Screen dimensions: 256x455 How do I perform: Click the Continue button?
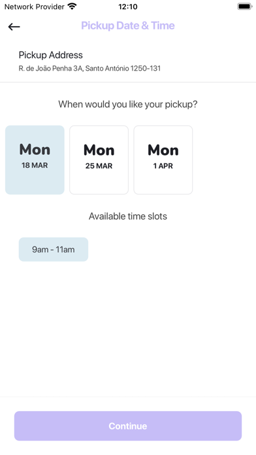[128, 426]
